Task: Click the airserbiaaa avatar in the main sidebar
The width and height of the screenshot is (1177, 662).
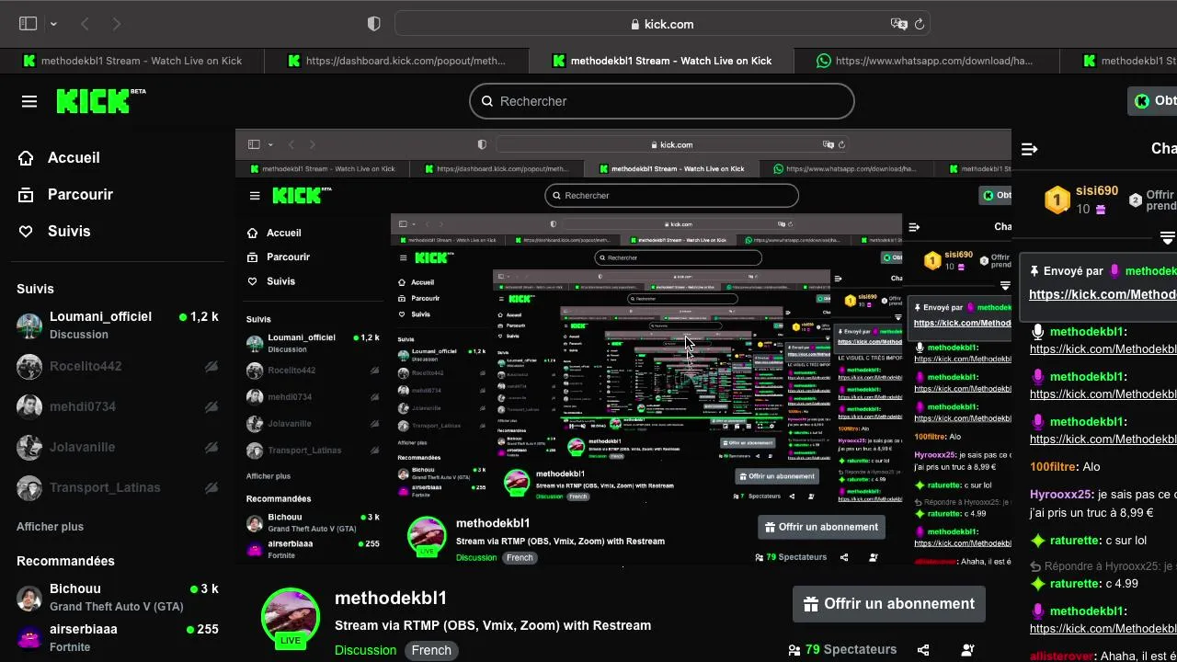Action: click(29, 638)
